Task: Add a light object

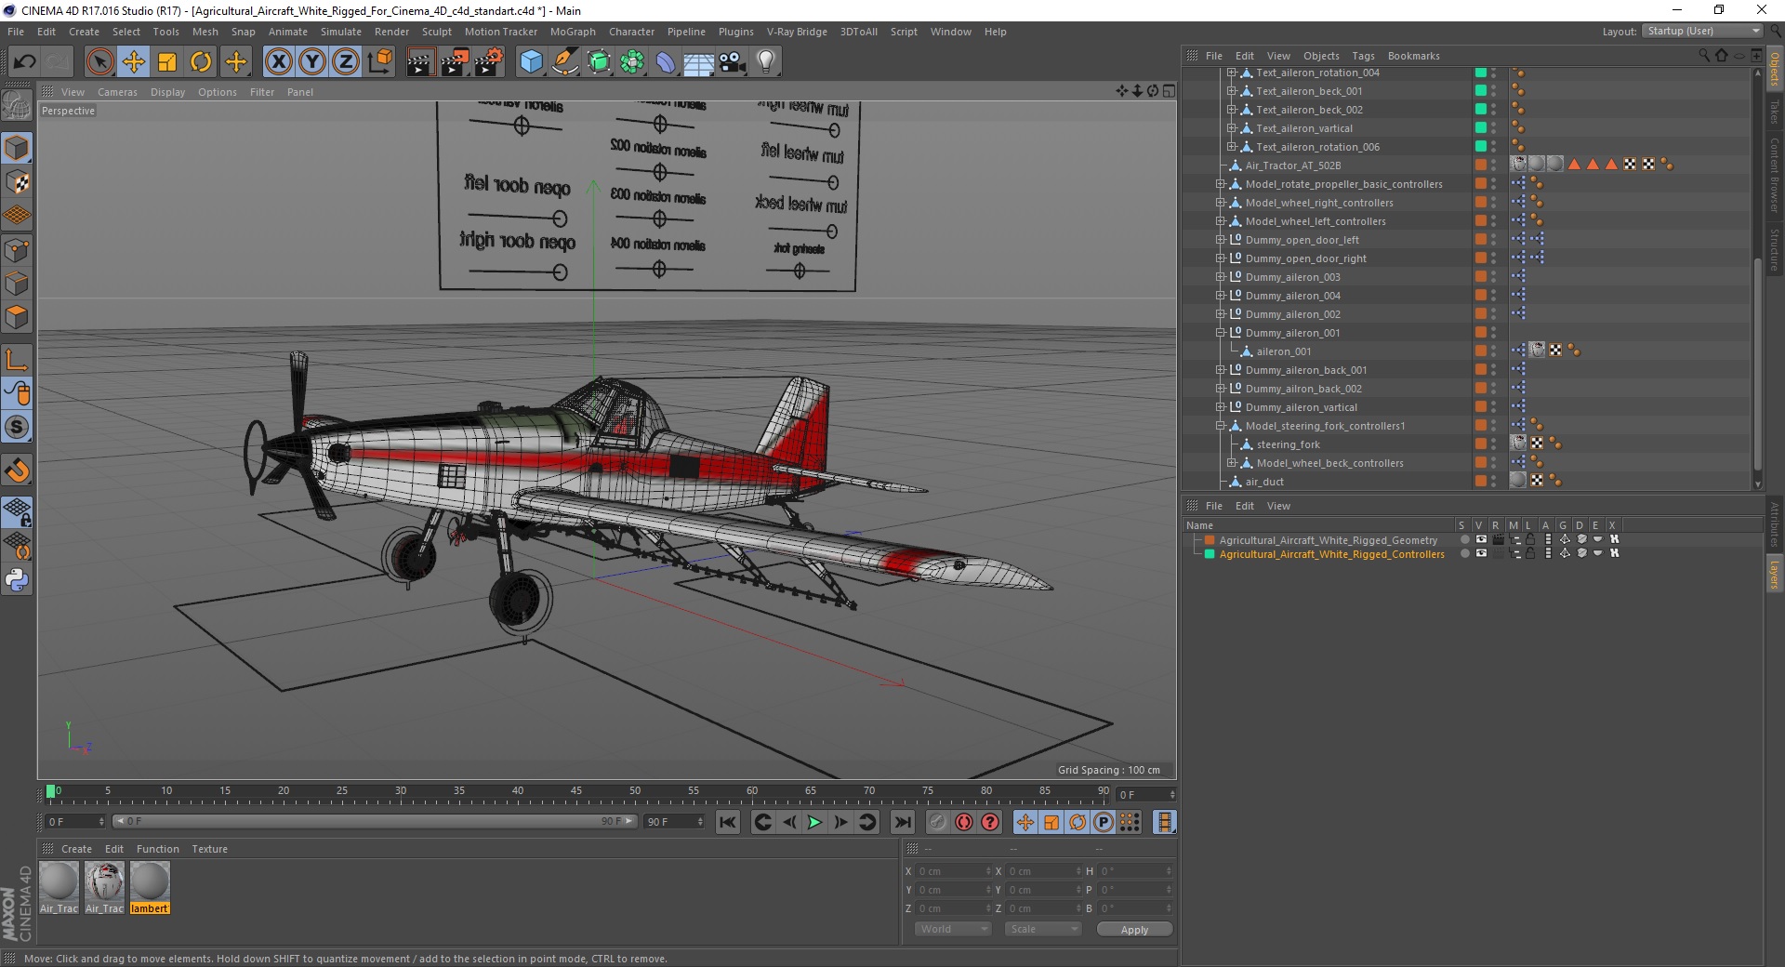Action: coord(766,62)
